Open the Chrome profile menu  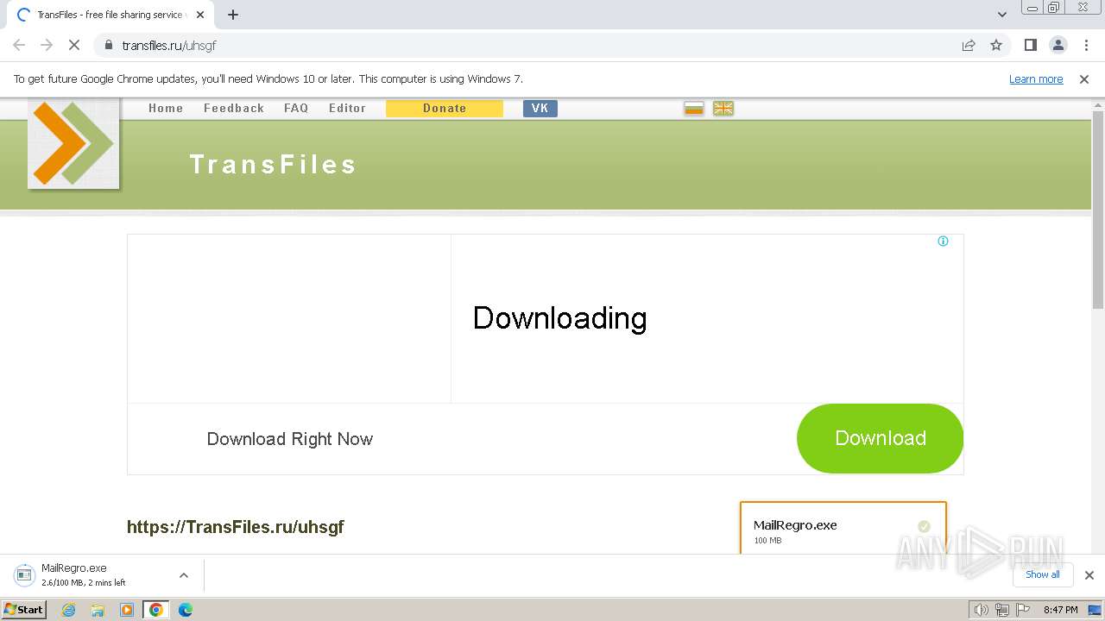click(x=1058, y=45)
